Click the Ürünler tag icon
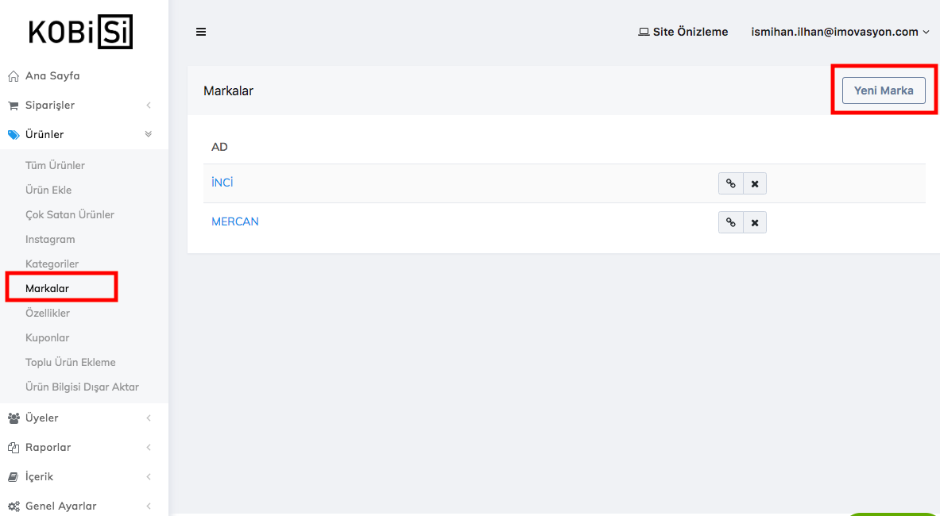 pyautogui.click(x=13, y=135)
